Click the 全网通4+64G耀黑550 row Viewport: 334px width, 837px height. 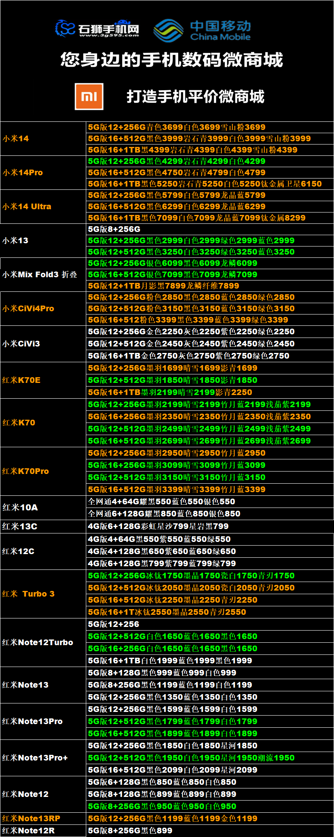pyautogui.click(x=210, y=501)
